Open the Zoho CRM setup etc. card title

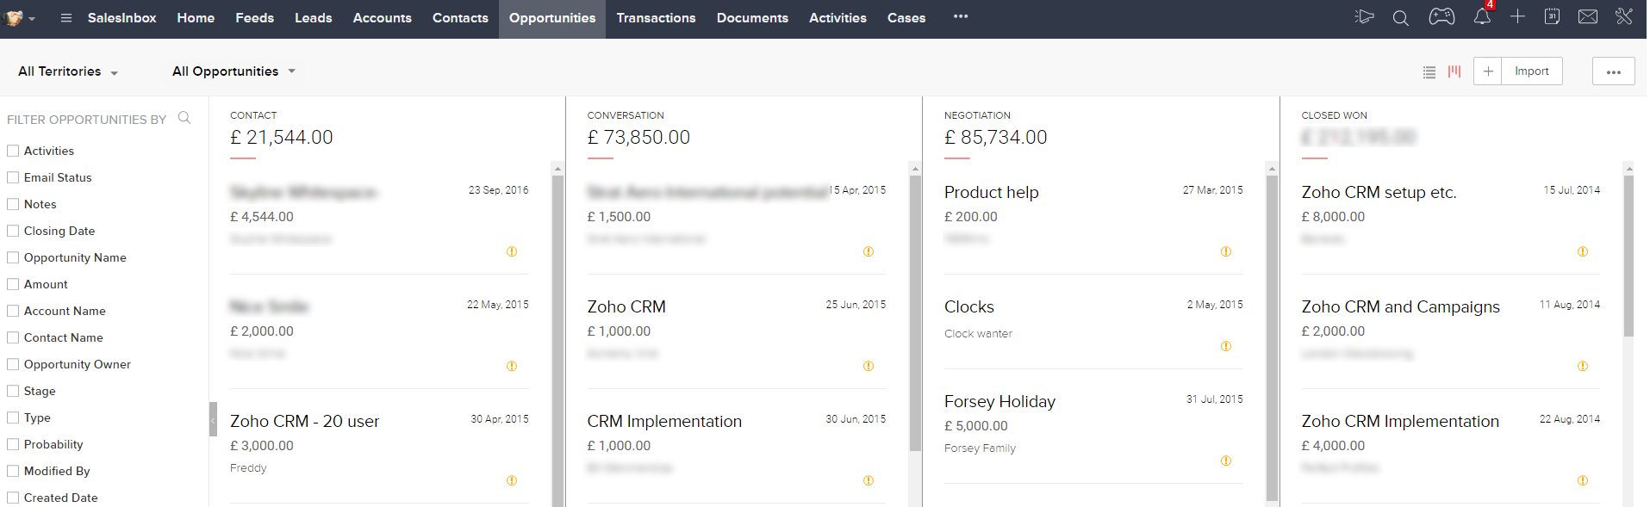pyautogui.click(x=1379, y=193)
